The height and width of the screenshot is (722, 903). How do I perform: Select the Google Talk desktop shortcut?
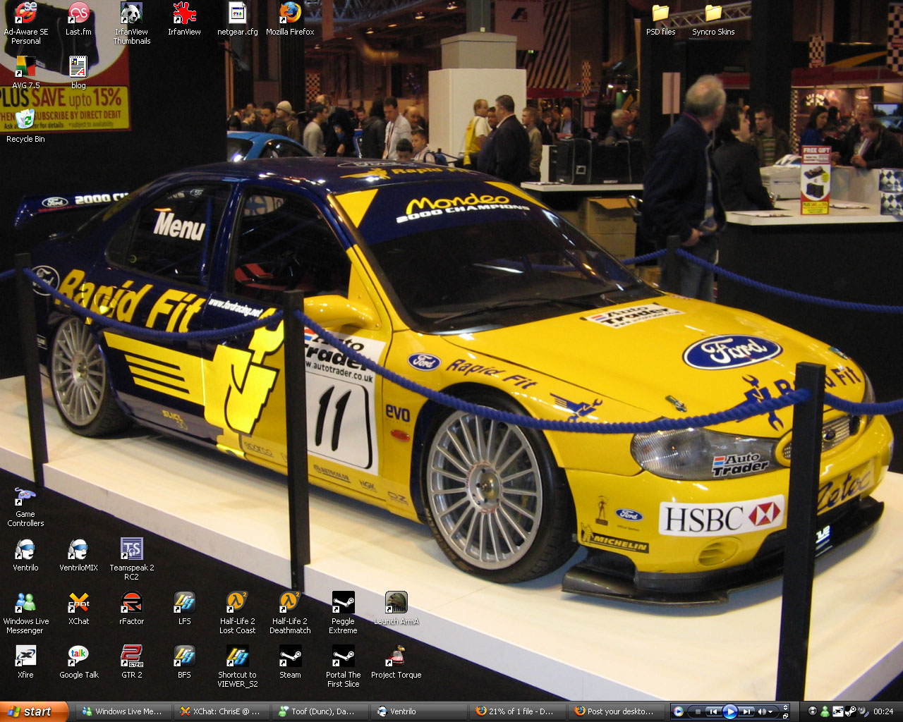click(78, 662)
